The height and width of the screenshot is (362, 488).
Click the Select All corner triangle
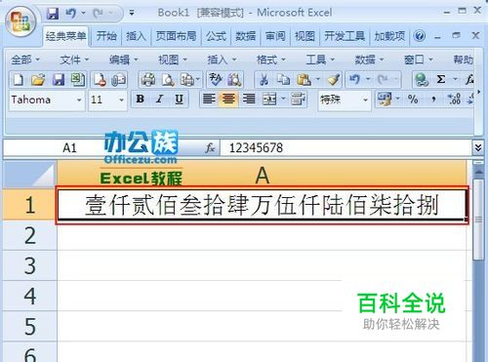[30, 175]
